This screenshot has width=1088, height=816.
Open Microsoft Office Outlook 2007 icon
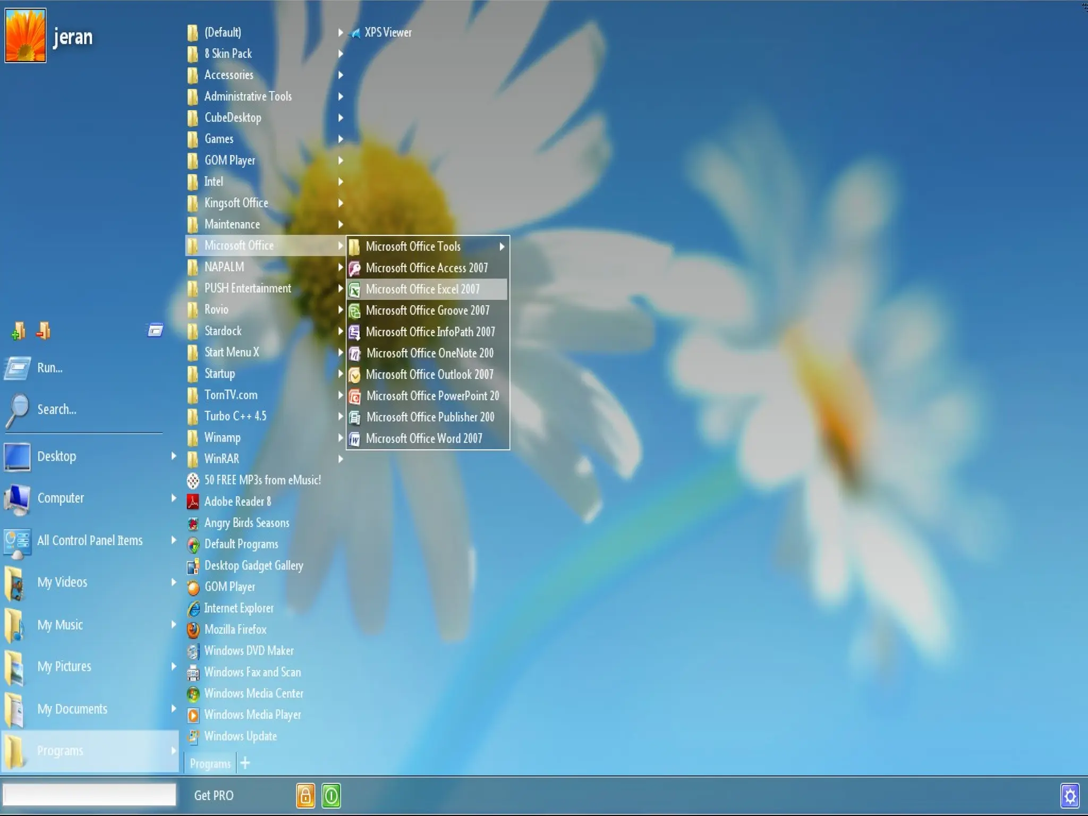coord(354,375)
